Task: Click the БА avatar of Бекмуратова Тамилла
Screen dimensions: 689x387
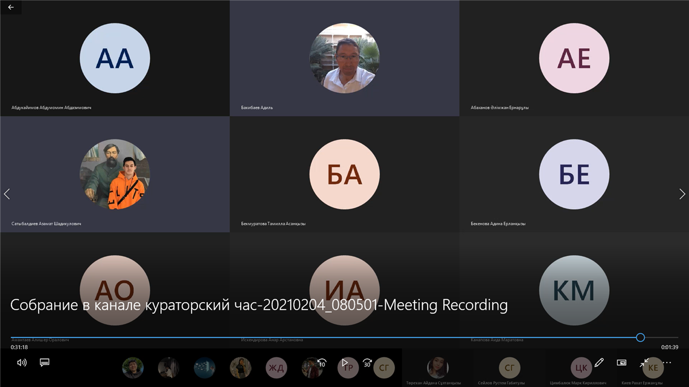Action: pos(344,174)
